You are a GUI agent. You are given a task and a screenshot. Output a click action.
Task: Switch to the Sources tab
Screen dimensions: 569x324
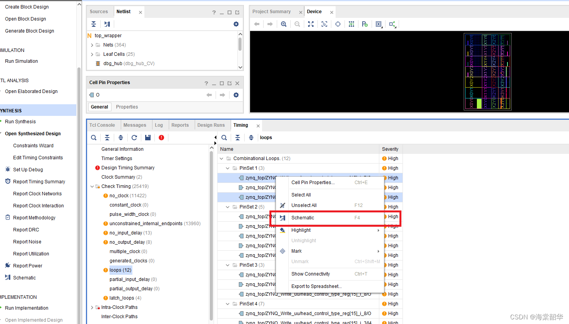click(99, 12)
